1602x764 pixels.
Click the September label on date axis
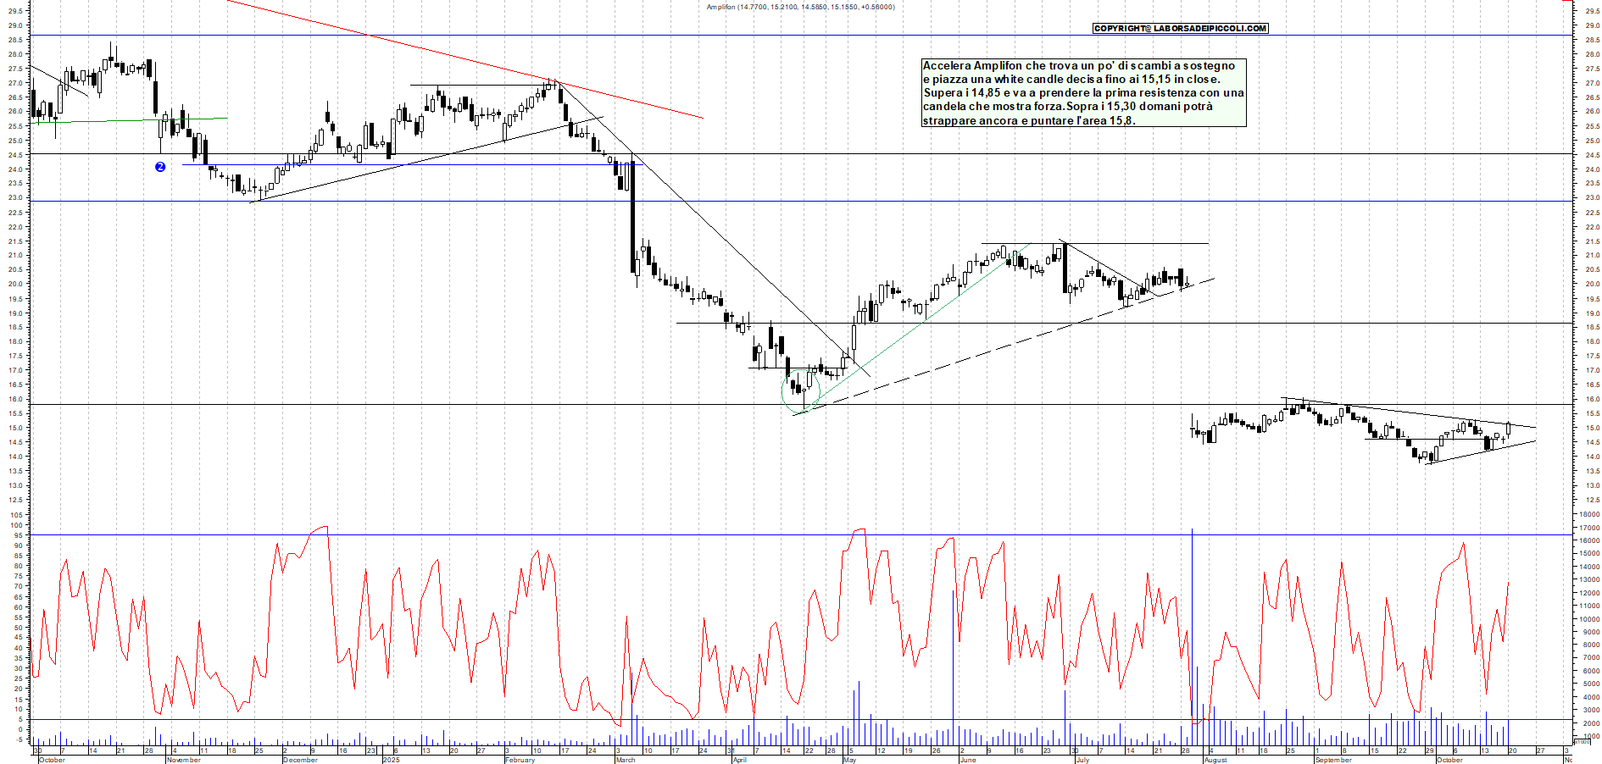point(1333,760)
